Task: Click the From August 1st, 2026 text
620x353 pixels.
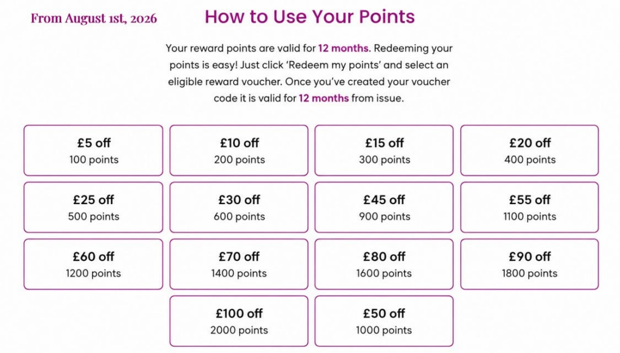Action: tap(94, 18)
